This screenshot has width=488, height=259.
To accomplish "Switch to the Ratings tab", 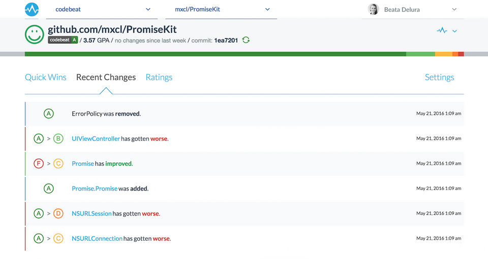I will pyautogui.click(x=159, y=77).
